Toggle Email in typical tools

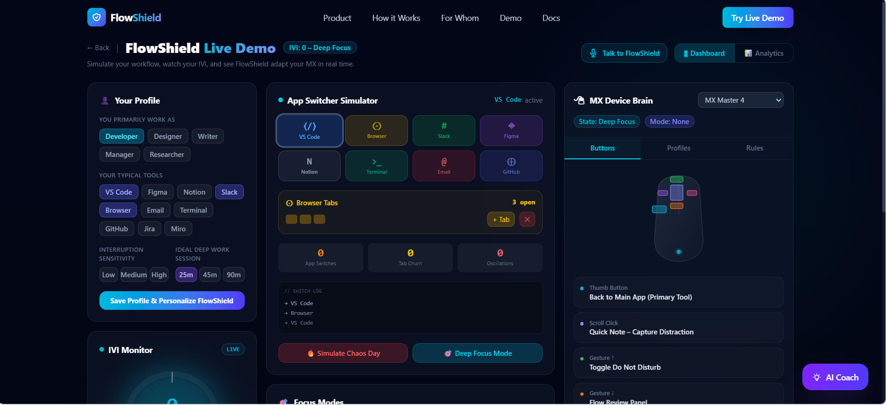click(155, 210)
